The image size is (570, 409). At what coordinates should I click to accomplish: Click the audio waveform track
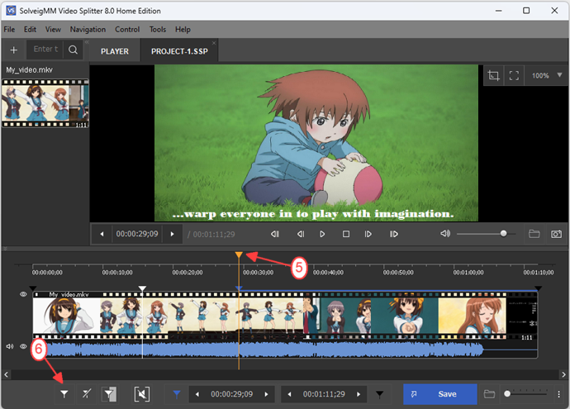point(285,350)
